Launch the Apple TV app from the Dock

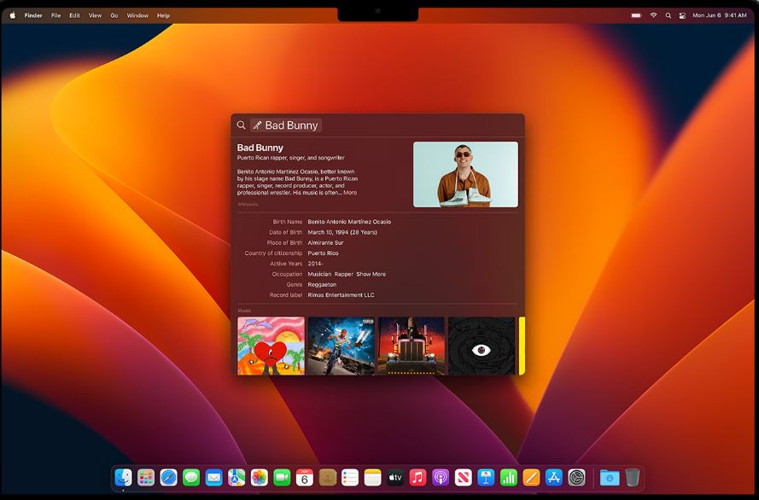tap(395, 478)
